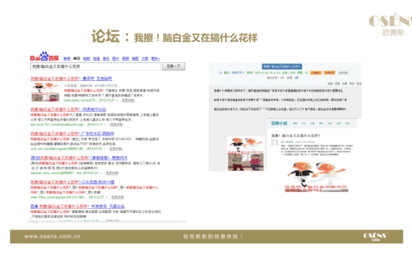412x260 pixels.
Task: Click the grey button beside orange buttons
Action: click(343, 72)
